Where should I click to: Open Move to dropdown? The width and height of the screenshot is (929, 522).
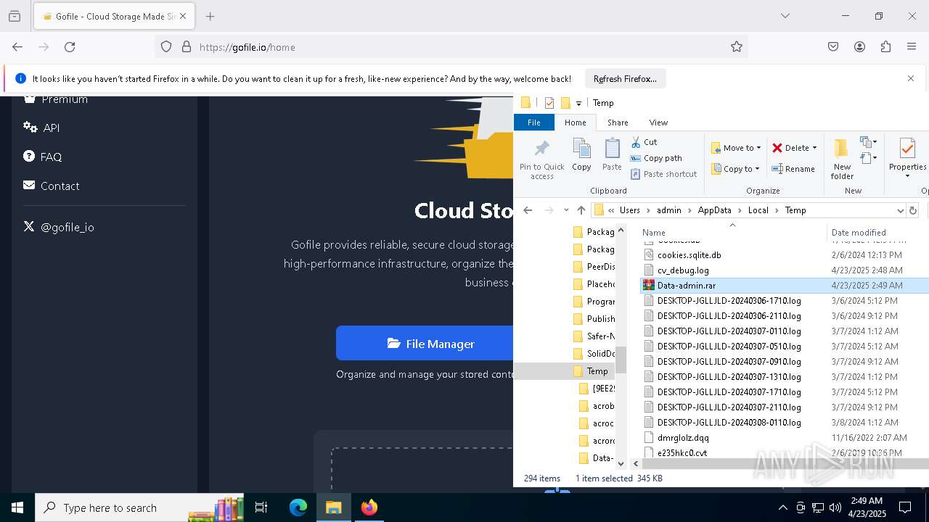(x=736, y=148)
